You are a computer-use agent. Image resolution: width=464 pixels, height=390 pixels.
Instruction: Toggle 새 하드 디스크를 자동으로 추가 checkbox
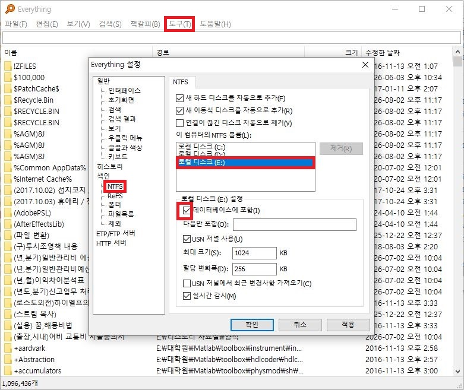[x=179, y=98]
